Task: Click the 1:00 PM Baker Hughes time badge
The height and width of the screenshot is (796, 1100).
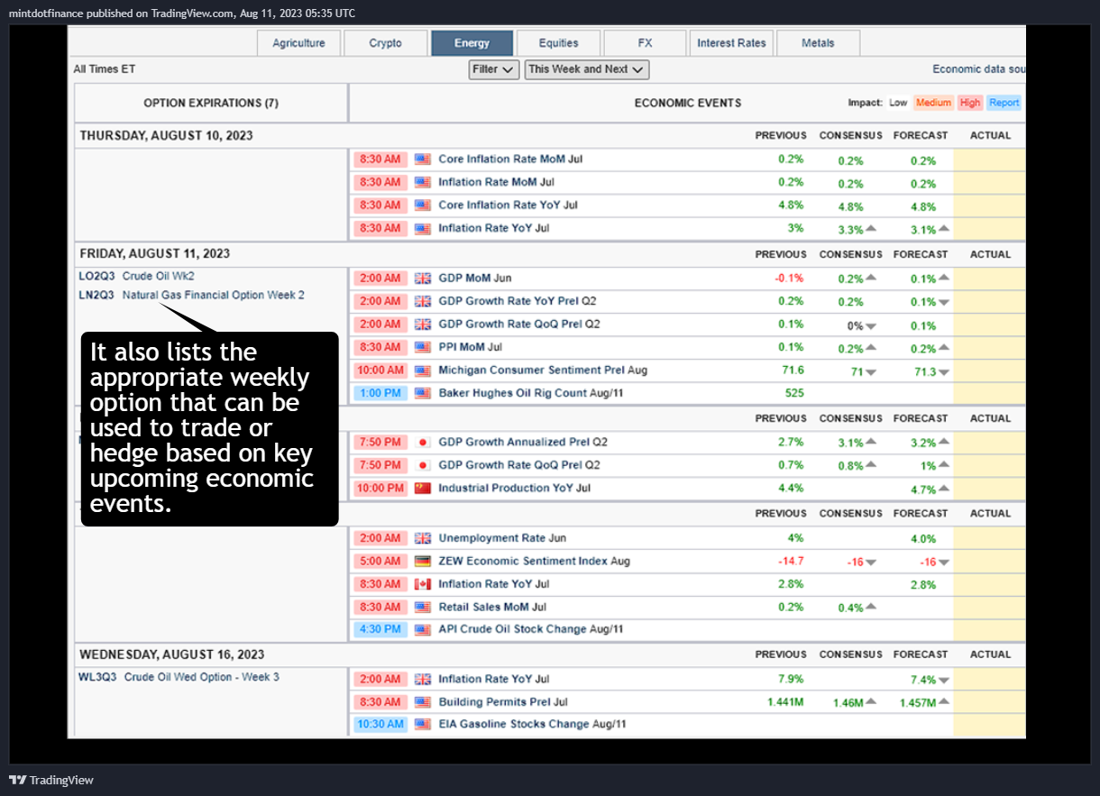Action: tap(380, 393)
